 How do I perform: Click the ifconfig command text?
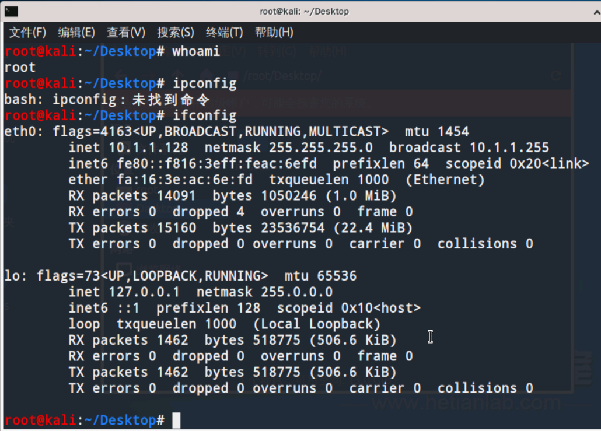click(x=204, y=115)
